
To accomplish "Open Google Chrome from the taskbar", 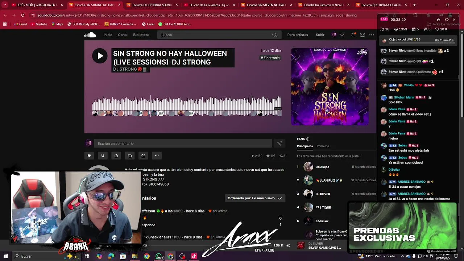I will click(x=146, y=256).
